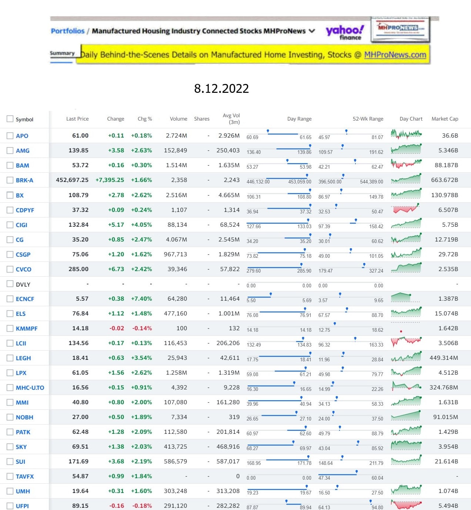Click the APO day chart sparkline

(406, 135)
